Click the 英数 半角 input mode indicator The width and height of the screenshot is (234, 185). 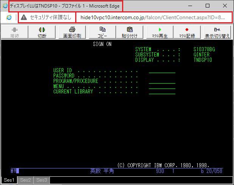102,171
